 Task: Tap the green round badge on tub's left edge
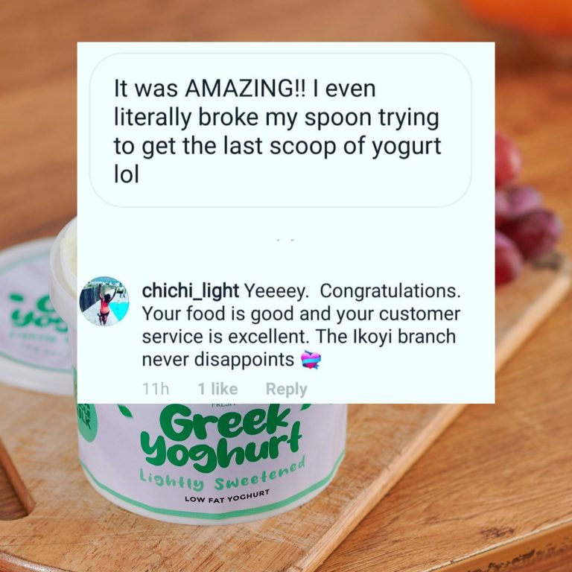(x=87, y=422)
